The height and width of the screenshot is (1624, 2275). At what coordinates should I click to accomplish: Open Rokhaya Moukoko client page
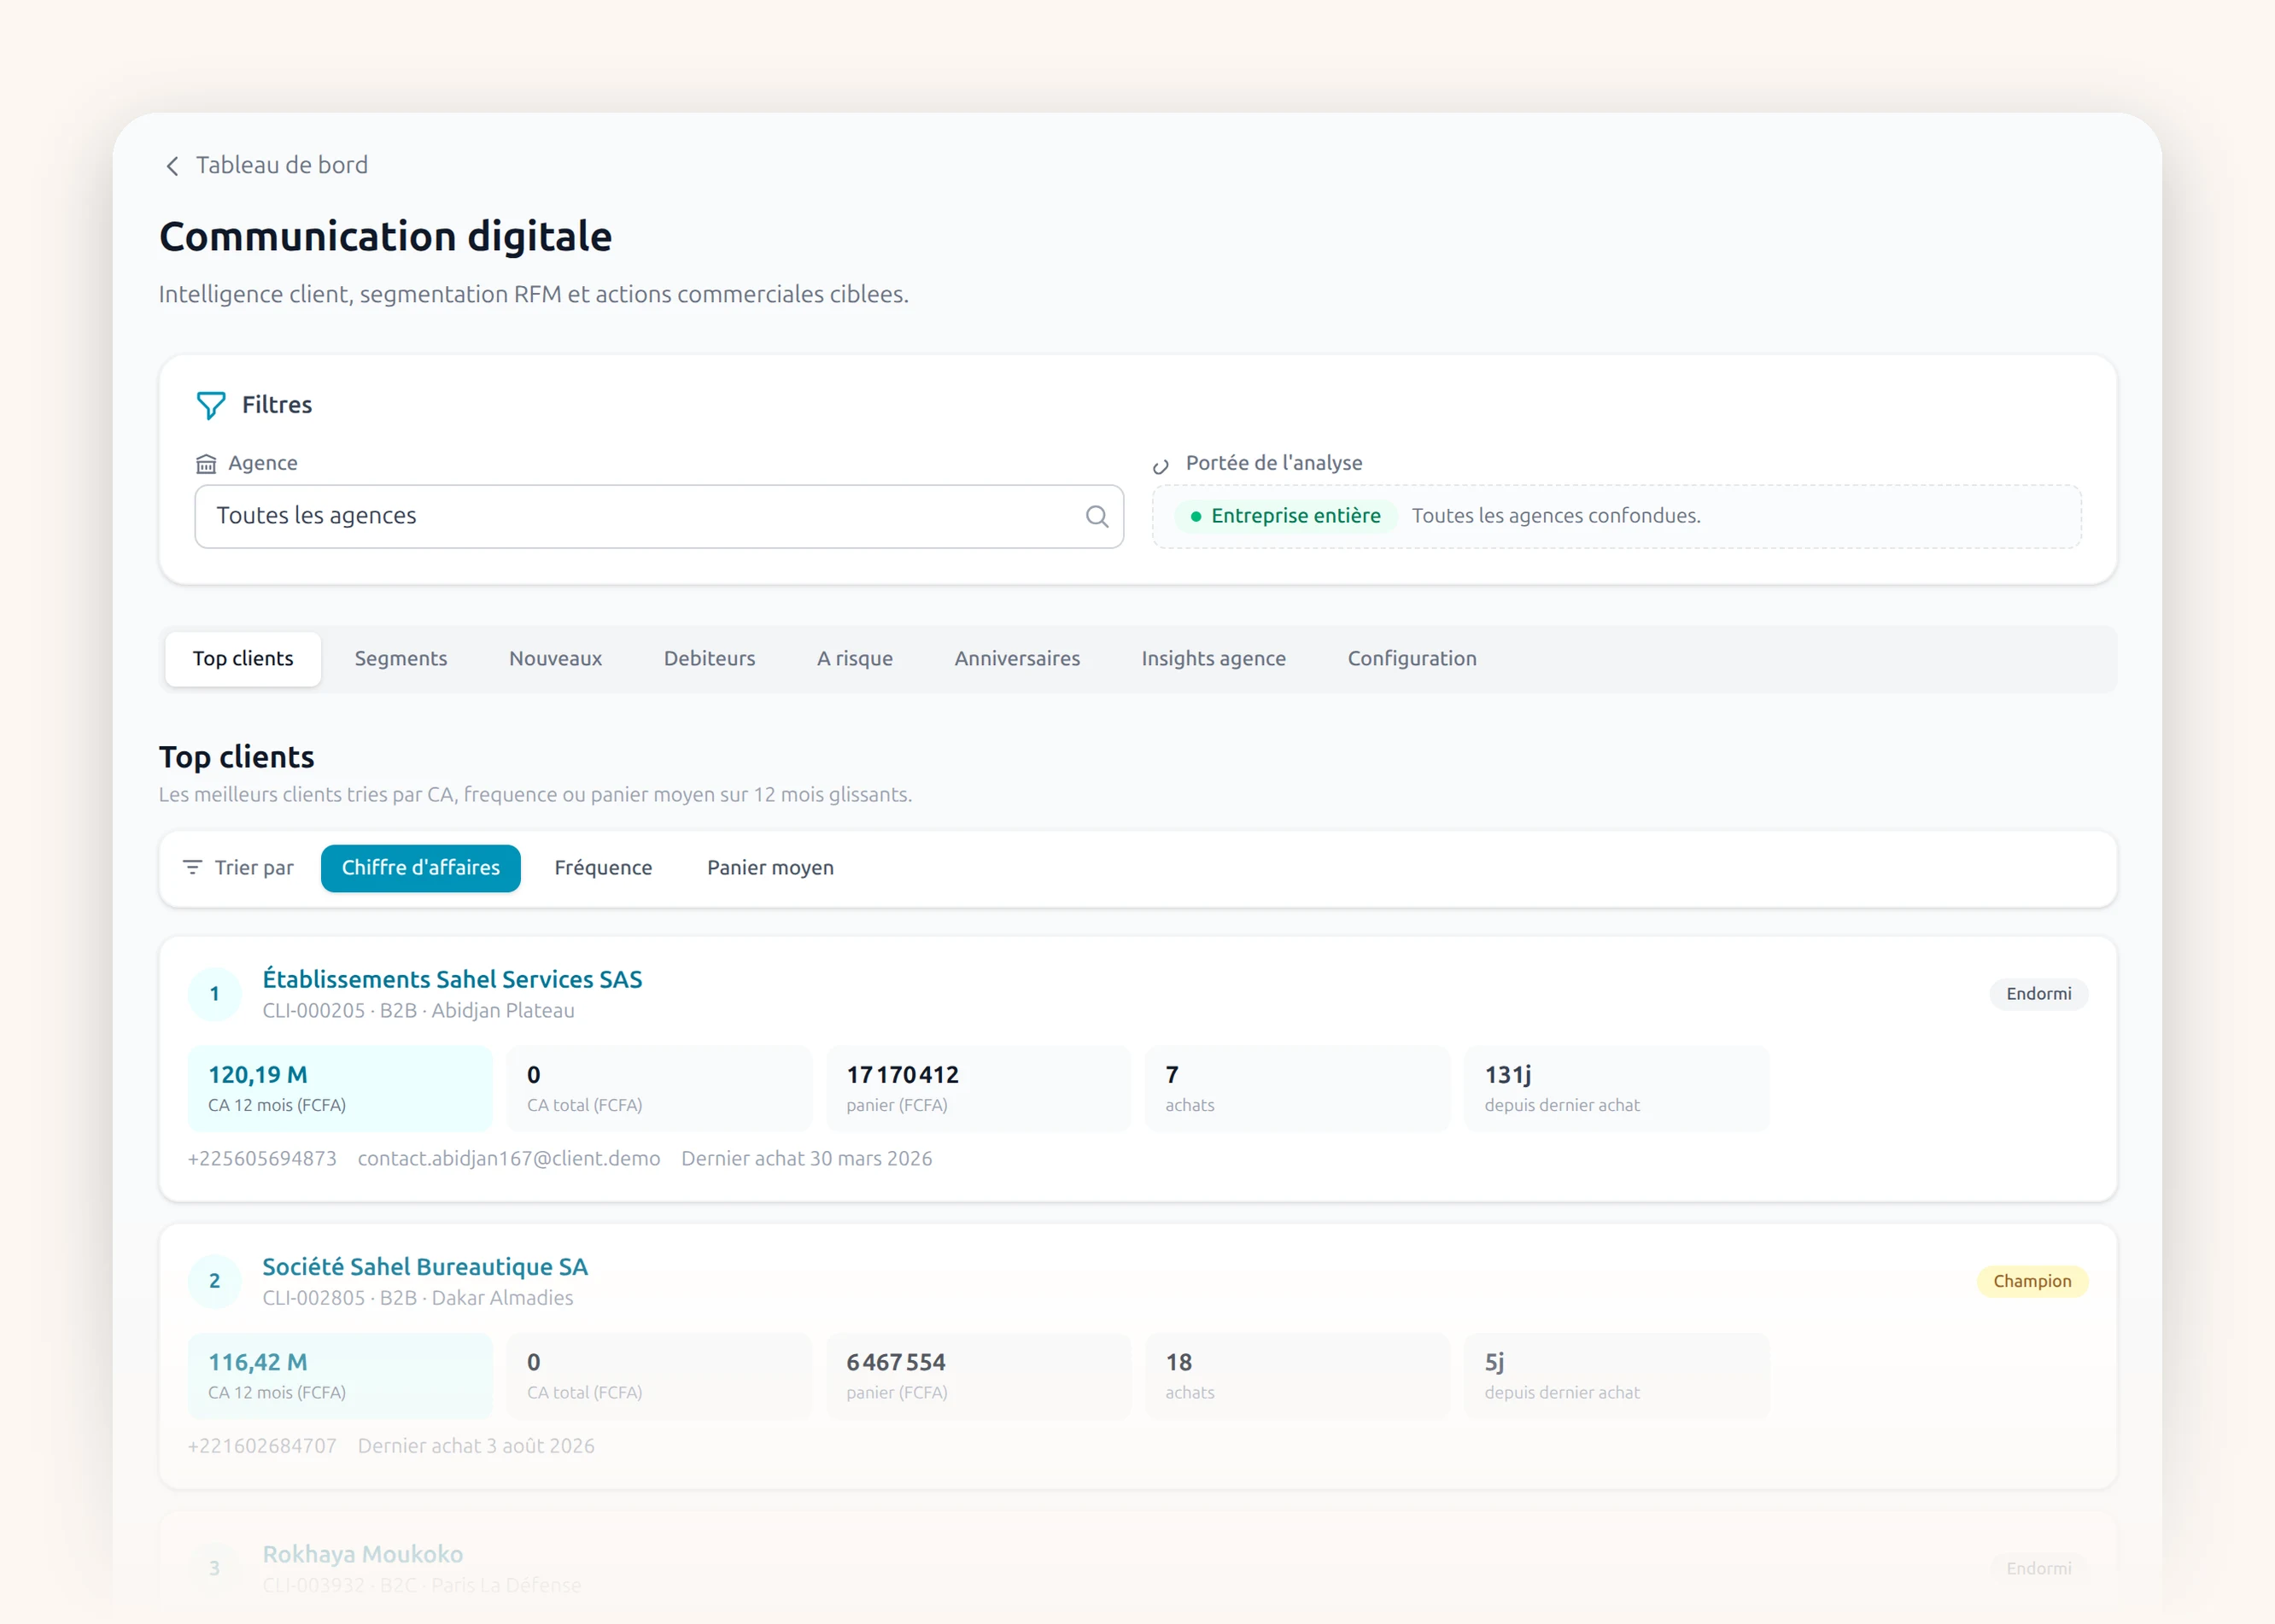363,1554
